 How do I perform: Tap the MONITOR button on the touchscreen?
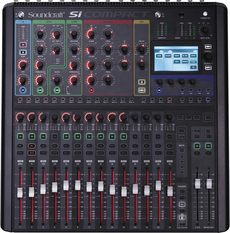(185, 61)
